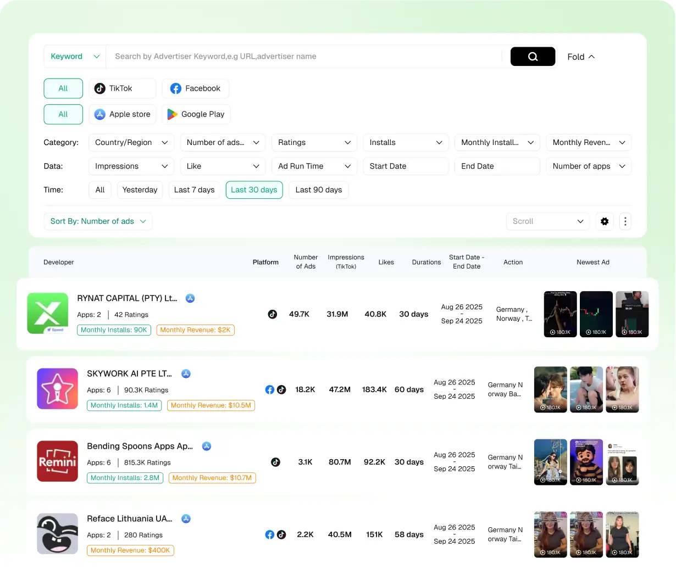This screenshot has width=676, height=569.
Task: Click the Facebook icon on Reface Lithuania row
Action: (x=270, y=534)
